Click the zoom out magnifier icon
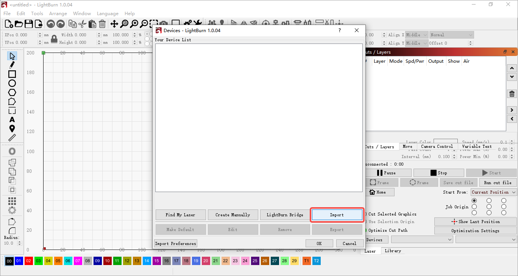 [x=144, y=24]
